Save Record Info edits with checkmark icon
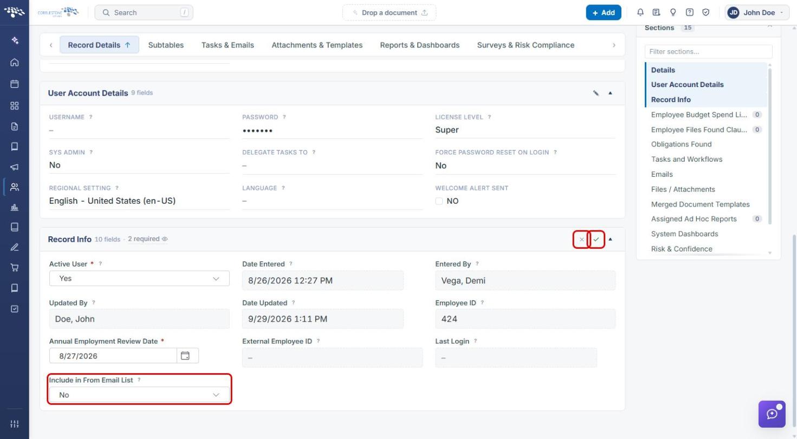 597,239
